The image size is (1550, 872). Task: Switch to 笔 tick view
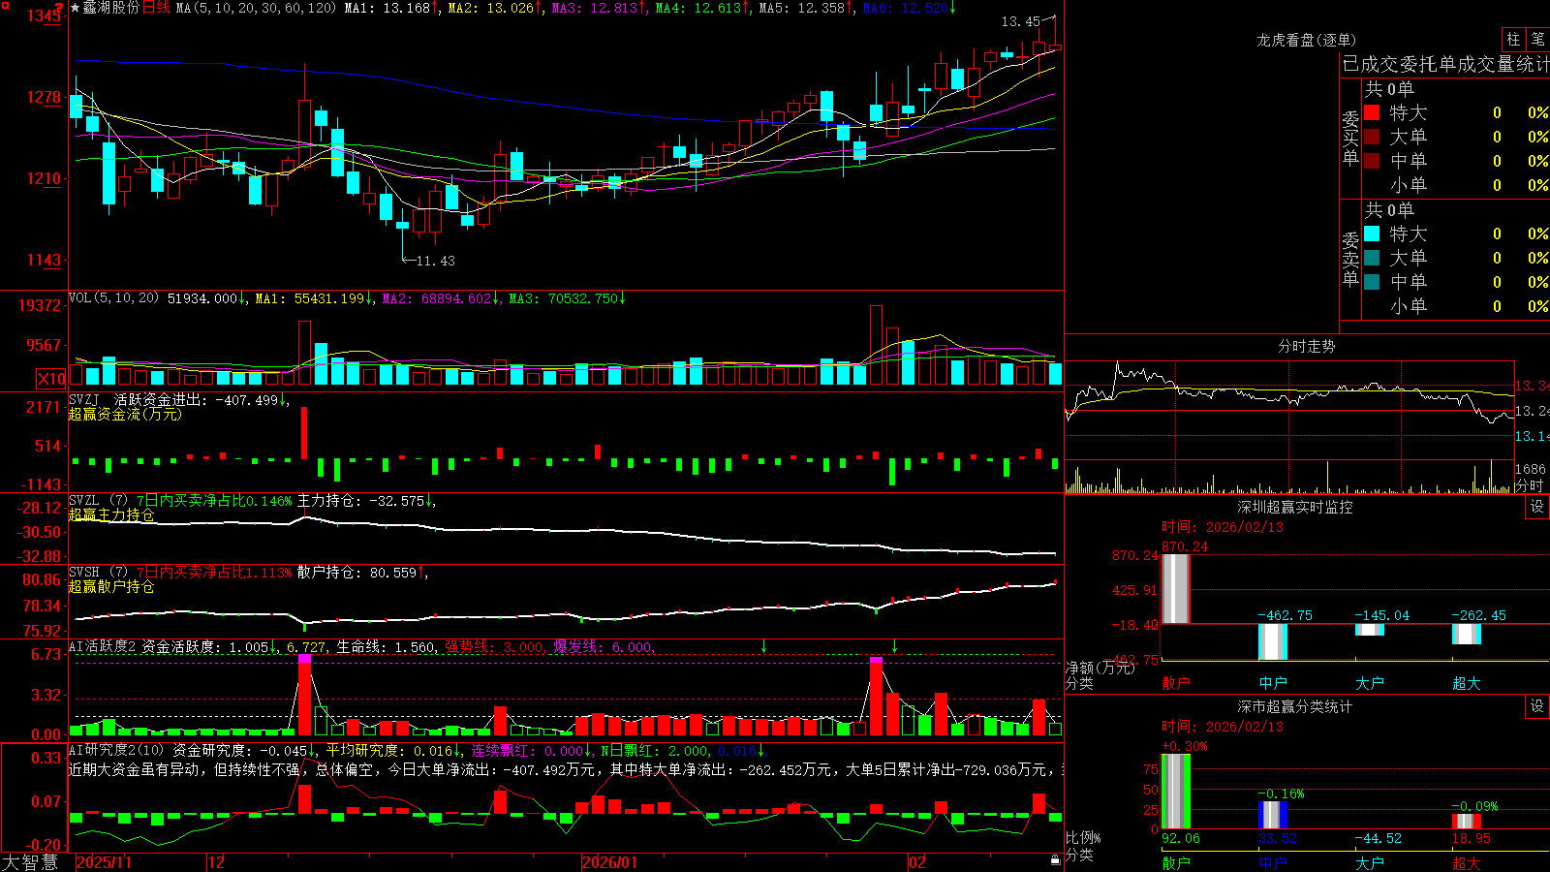coord(1537,40)
